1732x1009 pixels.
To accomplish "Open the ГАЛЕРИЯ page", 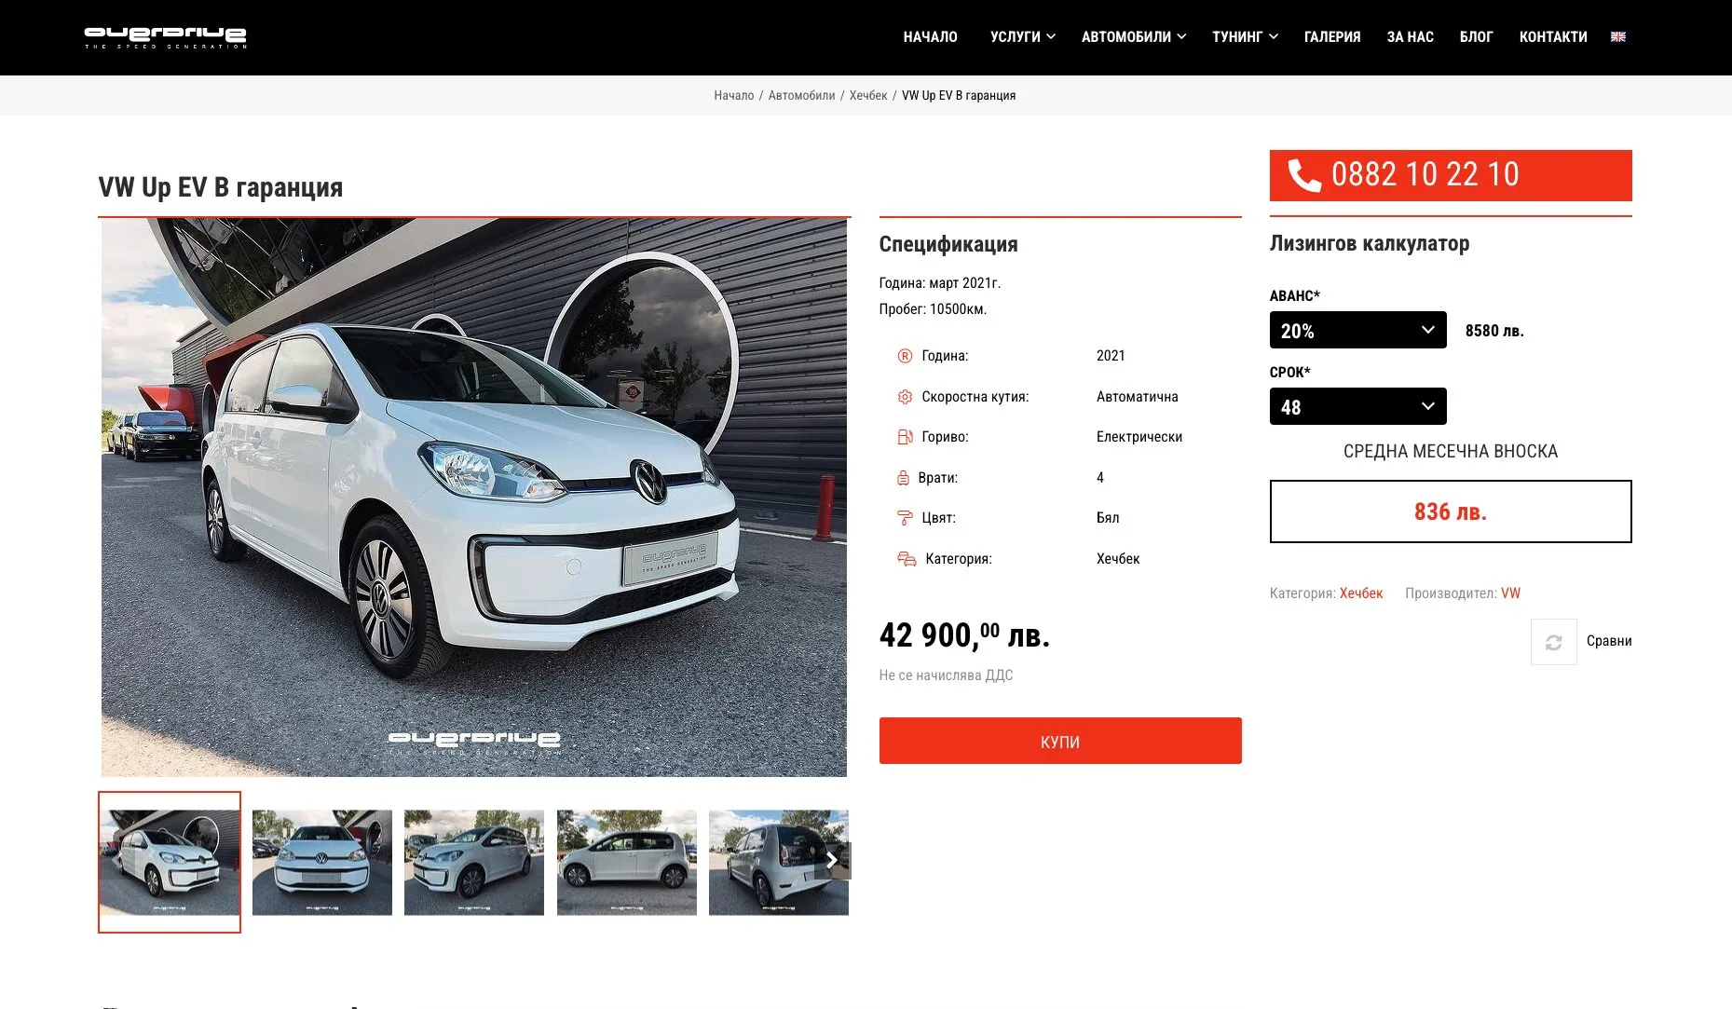I will point(1331,37).
